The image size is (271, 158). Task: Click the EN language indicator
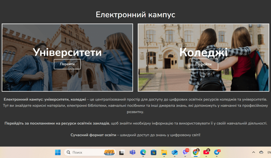pos(269,152)
